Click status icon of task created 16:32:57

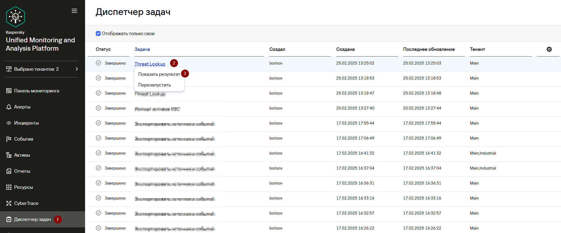pos(98,213)
